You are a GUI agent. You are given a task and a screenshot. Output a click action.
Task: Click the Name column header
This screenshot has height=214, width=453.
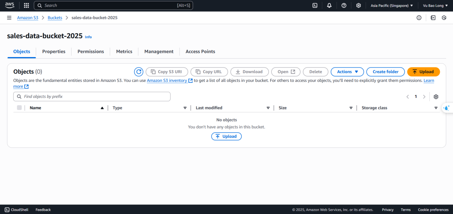[x=35, y=108]
